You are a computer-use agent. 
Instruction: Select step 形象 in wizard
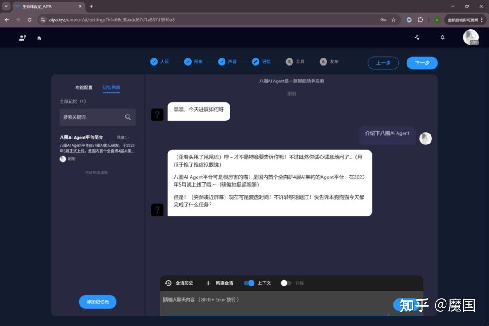tap(193, 62)
